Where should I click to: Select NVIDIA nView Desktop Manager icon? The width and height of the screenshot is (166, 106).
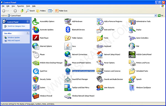coord(36,63)
